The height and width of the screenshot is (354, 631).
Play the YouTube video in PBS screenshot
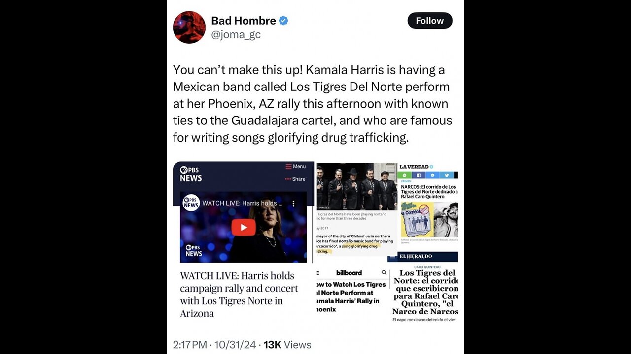click(244, 227)
